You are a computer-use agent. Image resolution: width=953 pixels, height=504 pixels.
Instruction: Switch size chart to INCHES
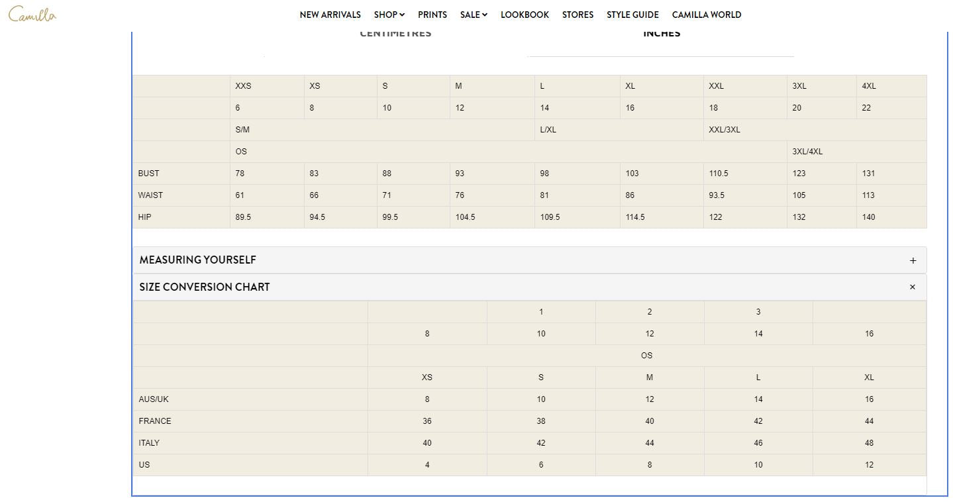[x=661, y=34]
